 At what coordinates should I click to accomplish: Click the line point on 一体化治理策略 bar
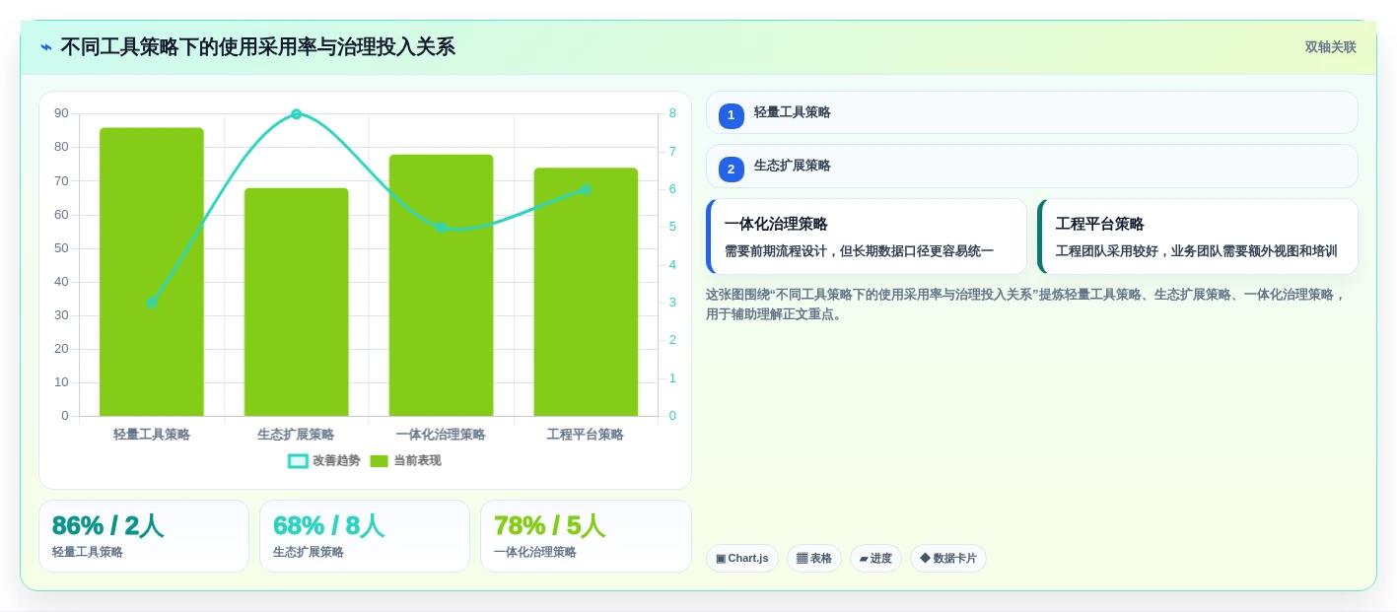click(x=441, y=228)
